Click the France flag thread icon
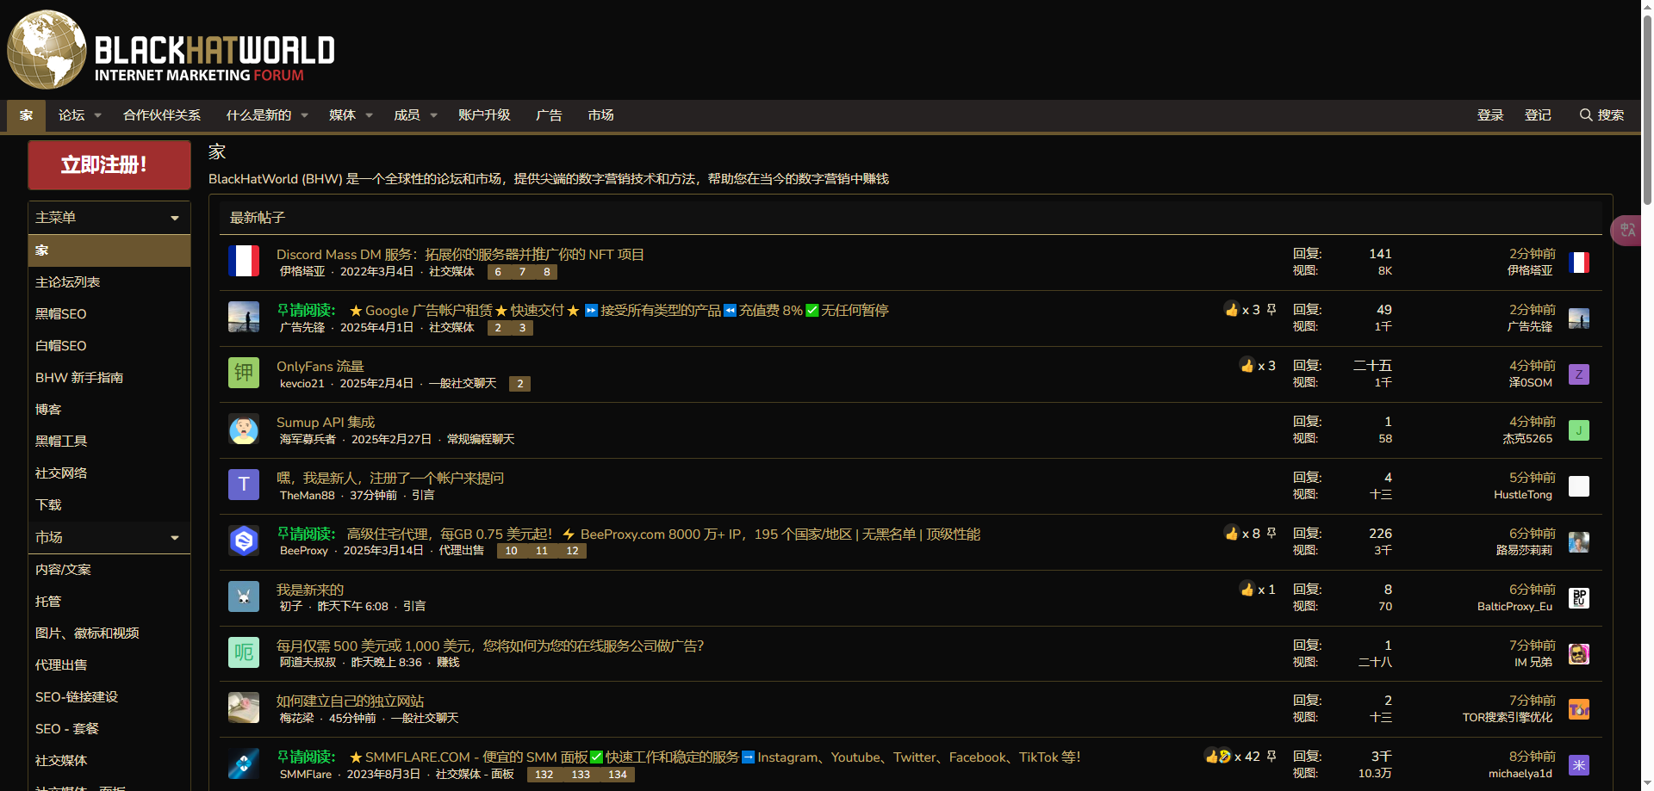 tap(244, 261)
